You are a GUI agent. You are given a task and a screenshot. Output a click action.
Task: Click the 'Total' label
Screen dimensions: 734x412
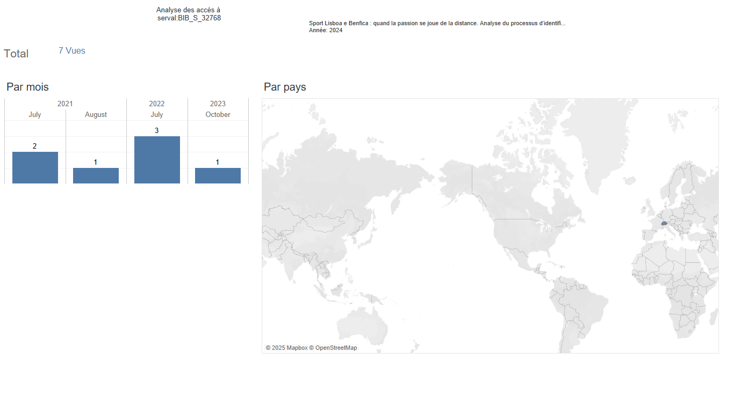(x=16, y=54)
